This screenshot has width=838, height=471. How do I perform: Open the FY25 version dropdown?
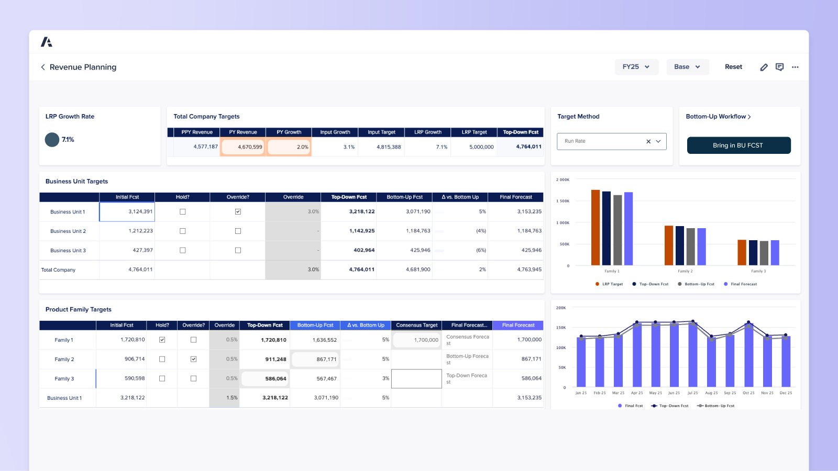tap(636, 67)
